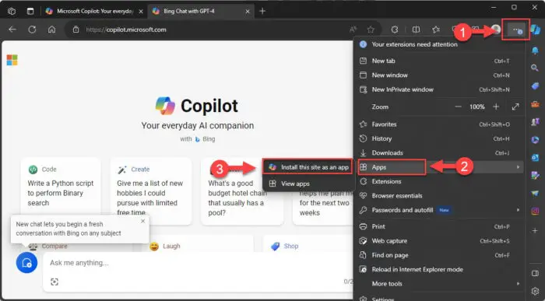Screen dimensions: 545x301
Task: Click the 100% zoom level value
Action: coord(476,107)
